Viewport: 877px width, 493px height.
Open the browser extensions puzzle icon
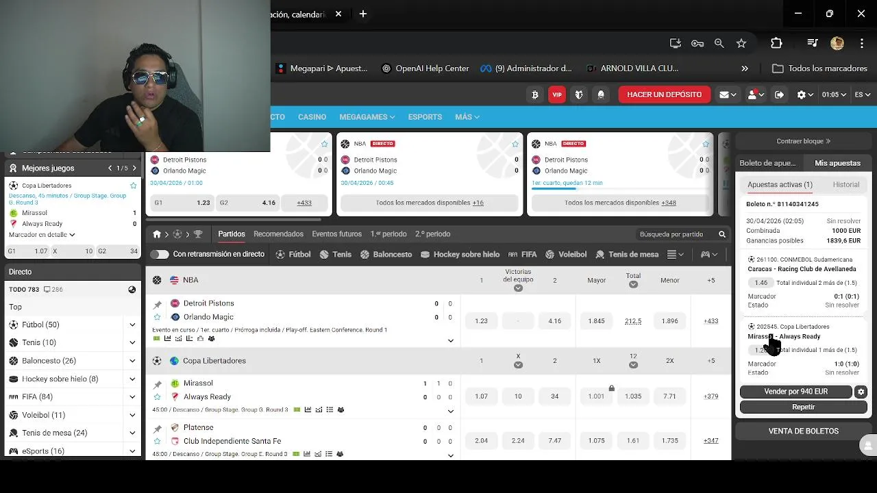(776, 43)
